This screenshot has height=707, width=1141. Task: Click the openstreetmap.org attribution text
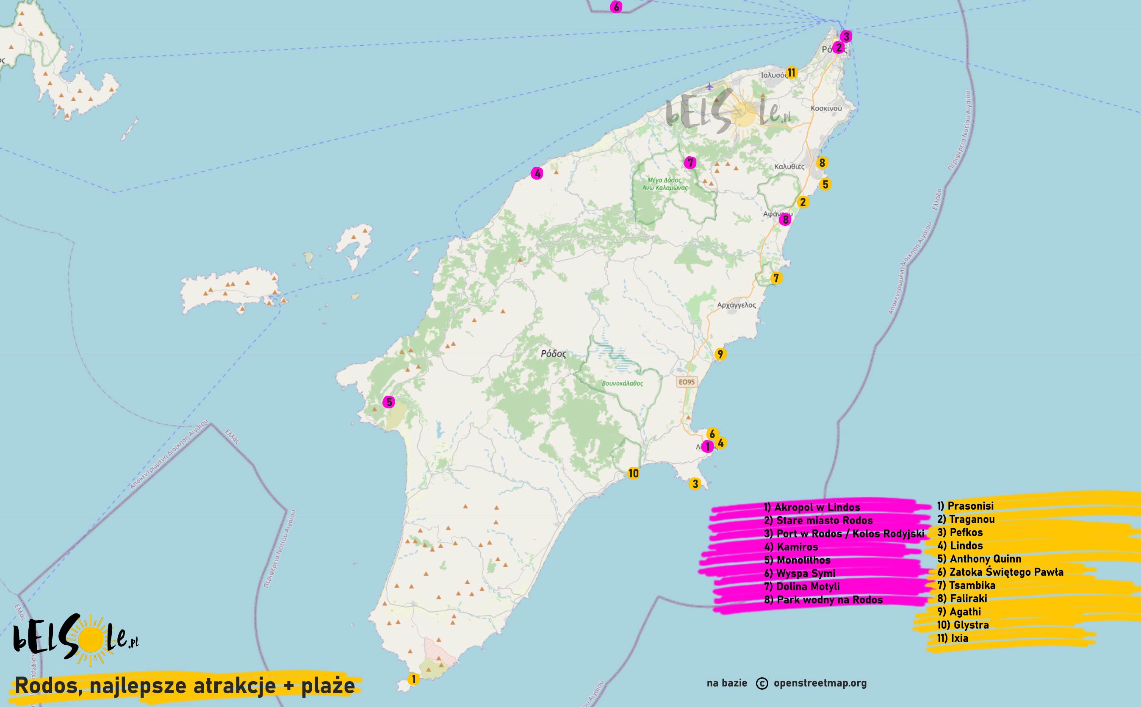pos(820,683)
